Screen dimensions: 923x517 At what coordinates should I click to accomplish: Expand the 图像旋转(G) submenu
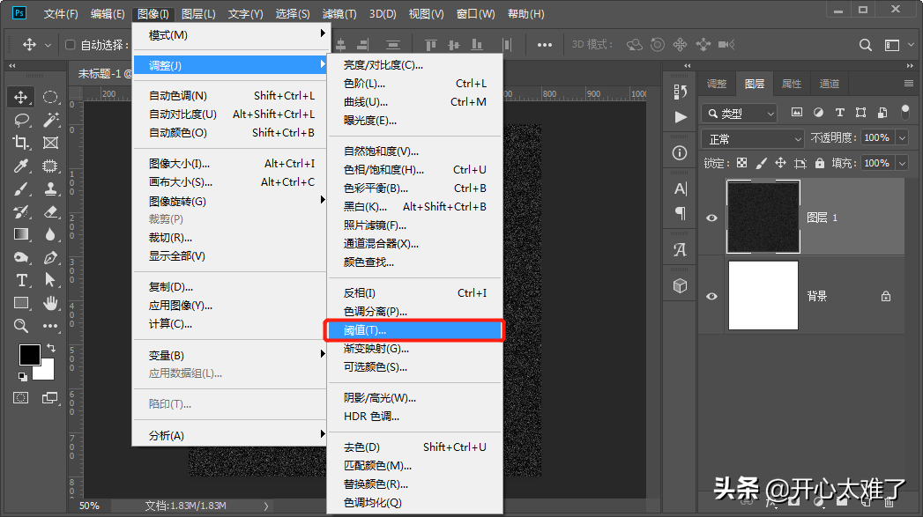click(x=229, y=201)
